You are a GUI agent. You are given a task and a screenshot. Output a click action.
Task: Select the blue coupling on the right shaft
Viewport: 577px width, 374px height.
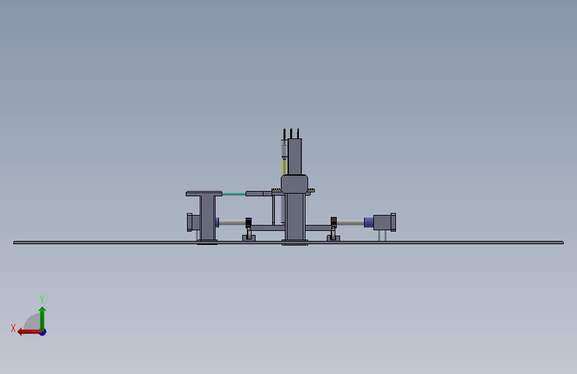click(369, 222)
